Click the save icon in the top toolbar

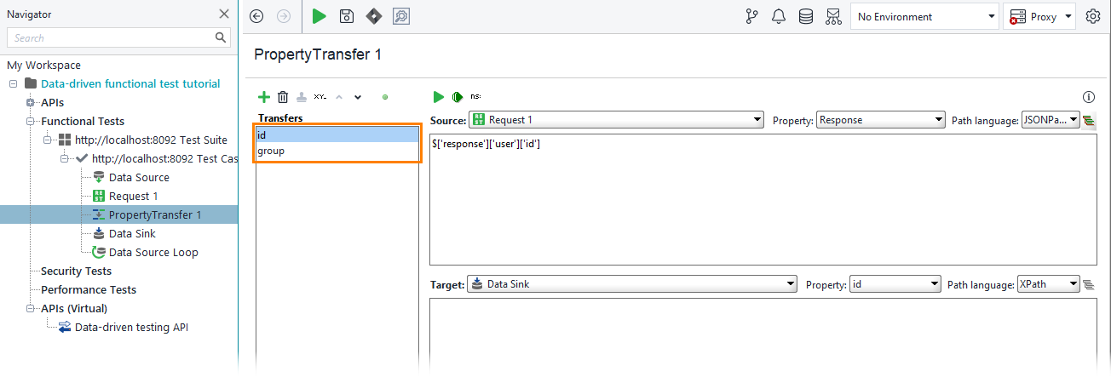pyautogui.click(x=346, y=16)
